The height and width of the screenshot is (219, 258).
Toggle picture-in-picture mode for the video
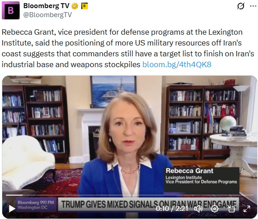coord(231,209)
